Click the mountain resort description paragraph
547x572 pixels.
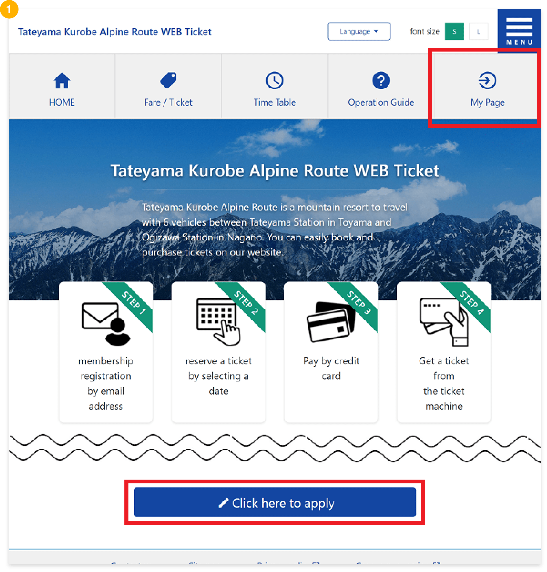275,229
